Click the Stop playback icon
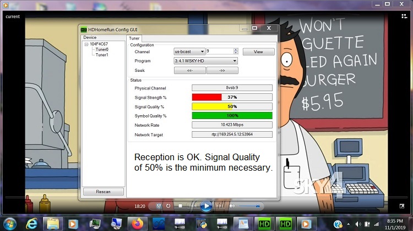413x231 pixels. (x=180, y=206)
